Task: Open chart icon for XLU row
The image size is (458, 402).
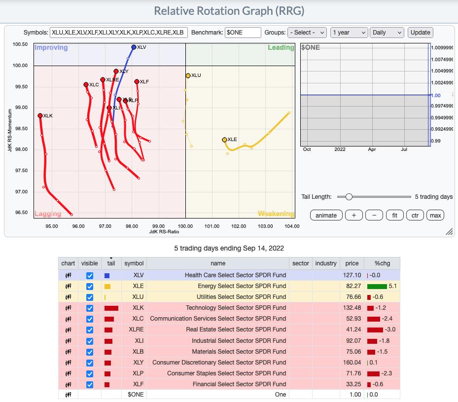Action: tap(68, 297)
